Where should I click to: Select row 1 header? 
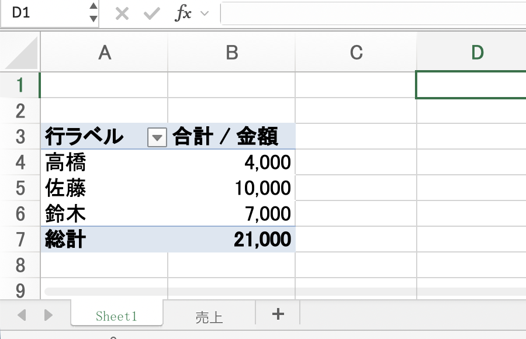[20, 85]
